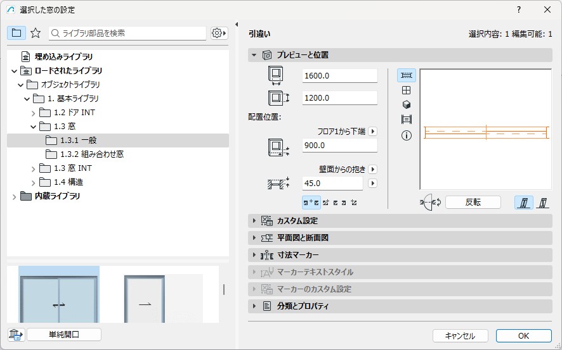Toggle the second wall-side orientation button
The height and width of the screenshot is (350, 562).
click(542, 203)
